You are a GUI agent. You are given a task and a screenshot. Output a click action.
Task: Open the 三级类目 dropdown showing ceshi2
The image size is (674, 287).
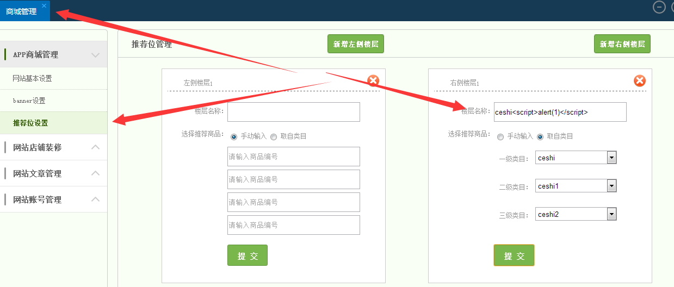click(x=576, y=214)
